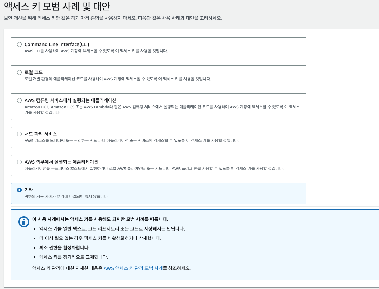Click the 서드 파티 서비스 option title

(x=41, y=134)
